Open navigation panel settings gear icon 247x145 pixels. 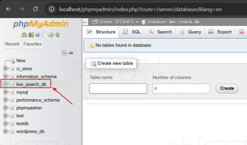[51, 35]
